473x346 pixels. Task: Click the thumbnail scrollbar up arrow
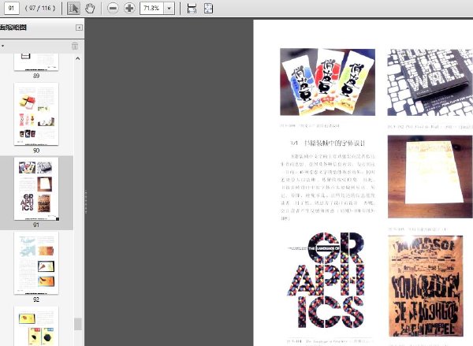pos(78,58)
